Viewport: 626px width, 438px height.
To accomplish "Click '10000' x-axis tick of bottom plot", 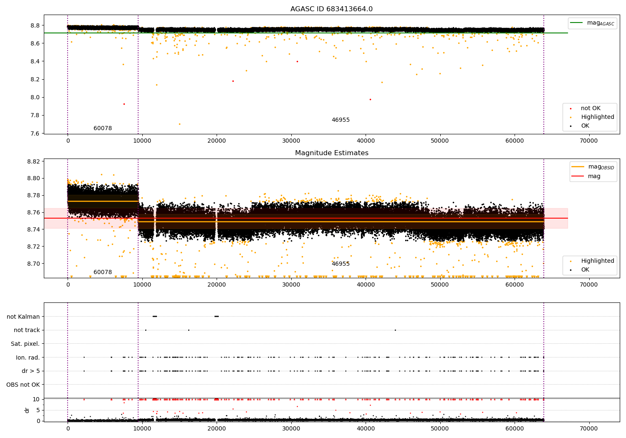I will pos(142,428).
